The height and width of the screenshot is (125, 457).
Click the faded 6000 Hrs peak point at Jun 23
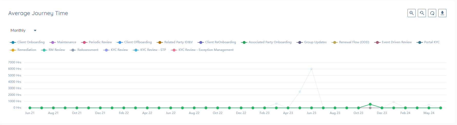point(311,69)
